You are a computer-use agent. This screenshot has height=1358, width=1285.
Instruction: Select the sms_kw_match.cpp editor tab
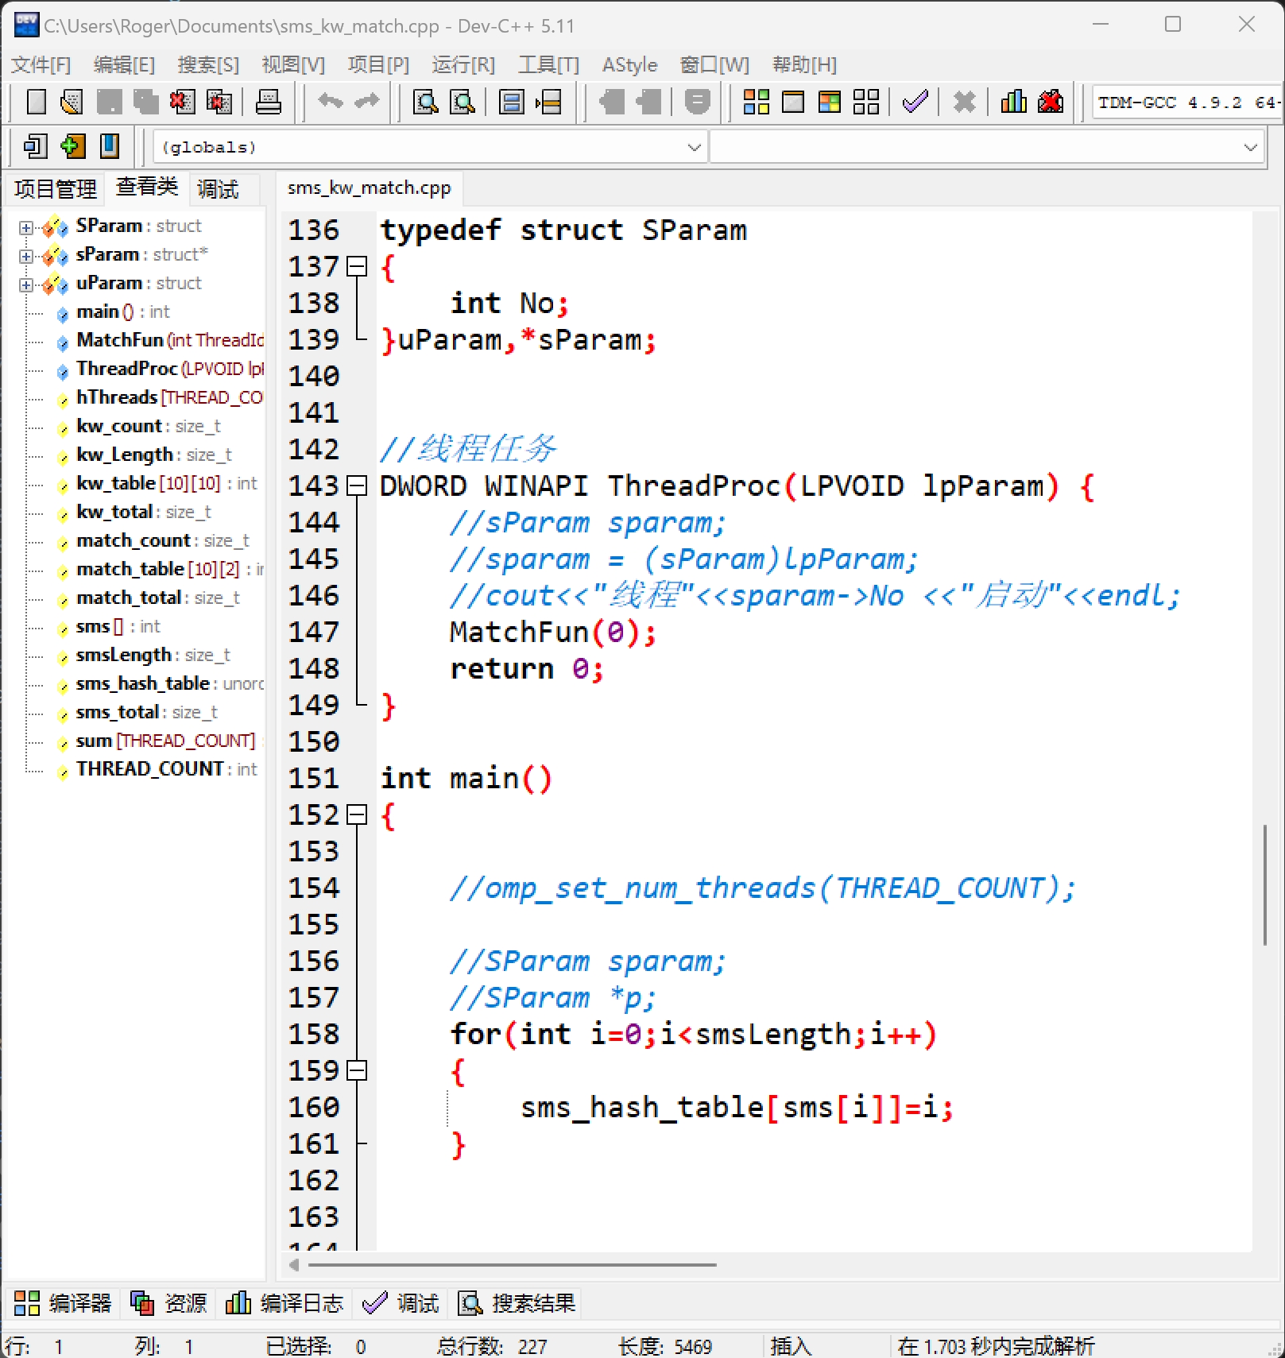click(369, 188)
